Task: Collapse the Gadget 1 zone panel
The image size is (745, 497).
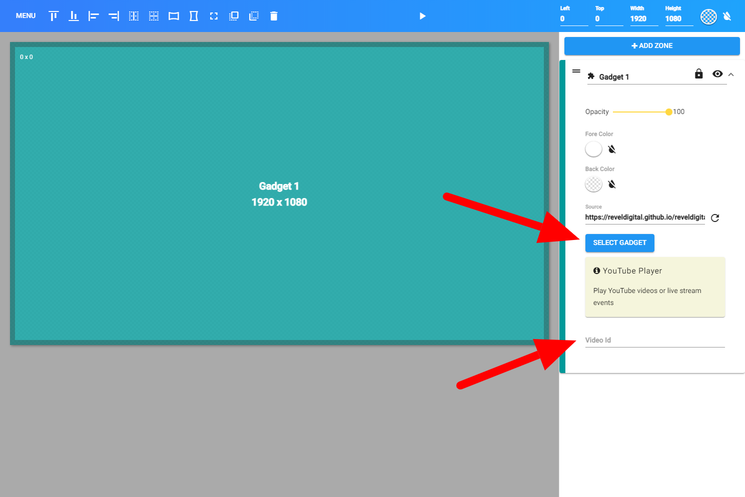Action: 731,74
